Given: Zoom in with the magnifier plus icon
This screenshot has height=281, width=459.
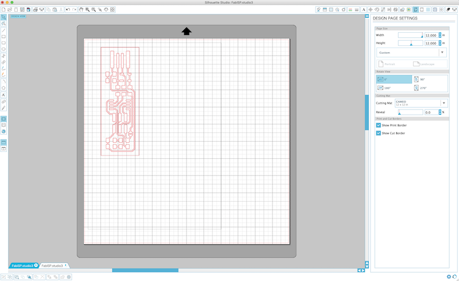Looking at the screenshot, I should [87, 10].
